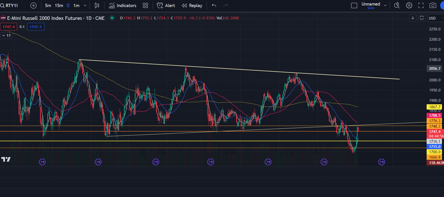The height and width of the screenshot is (197, 444).
Task: Open quick search lightning icon
Action: click(x=397, y=6)
